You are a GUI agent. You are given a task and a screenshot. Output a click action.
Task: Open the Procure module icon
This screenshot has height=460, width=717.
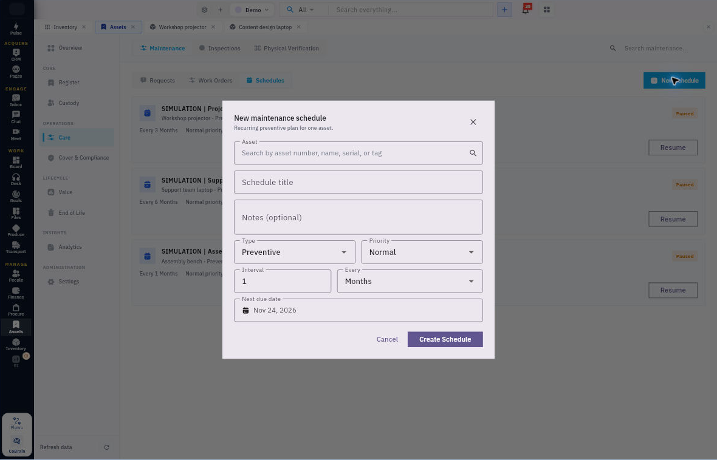[x=16, y=309]
